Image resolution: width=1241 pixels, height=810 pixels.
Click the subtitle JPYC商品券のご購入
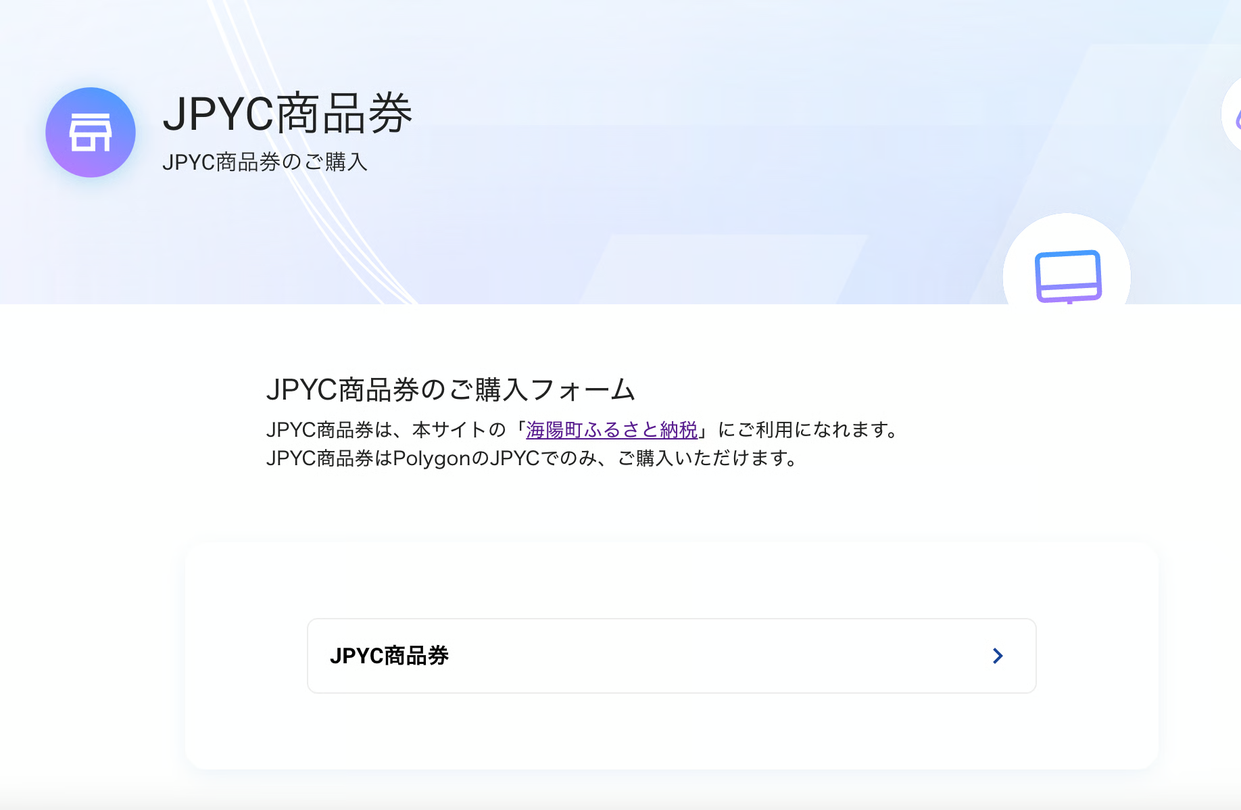[x=265, y=162]
